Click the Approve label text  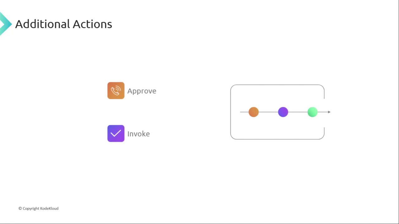(142, 91)
